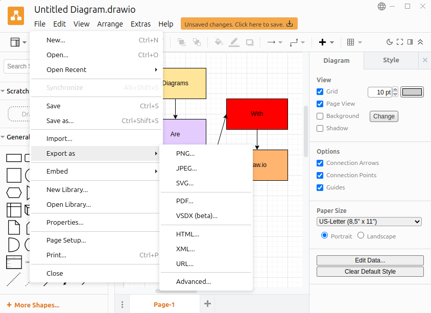Switch to the Style tab
The width and height of the screenshot is (431, 313).
391,60
